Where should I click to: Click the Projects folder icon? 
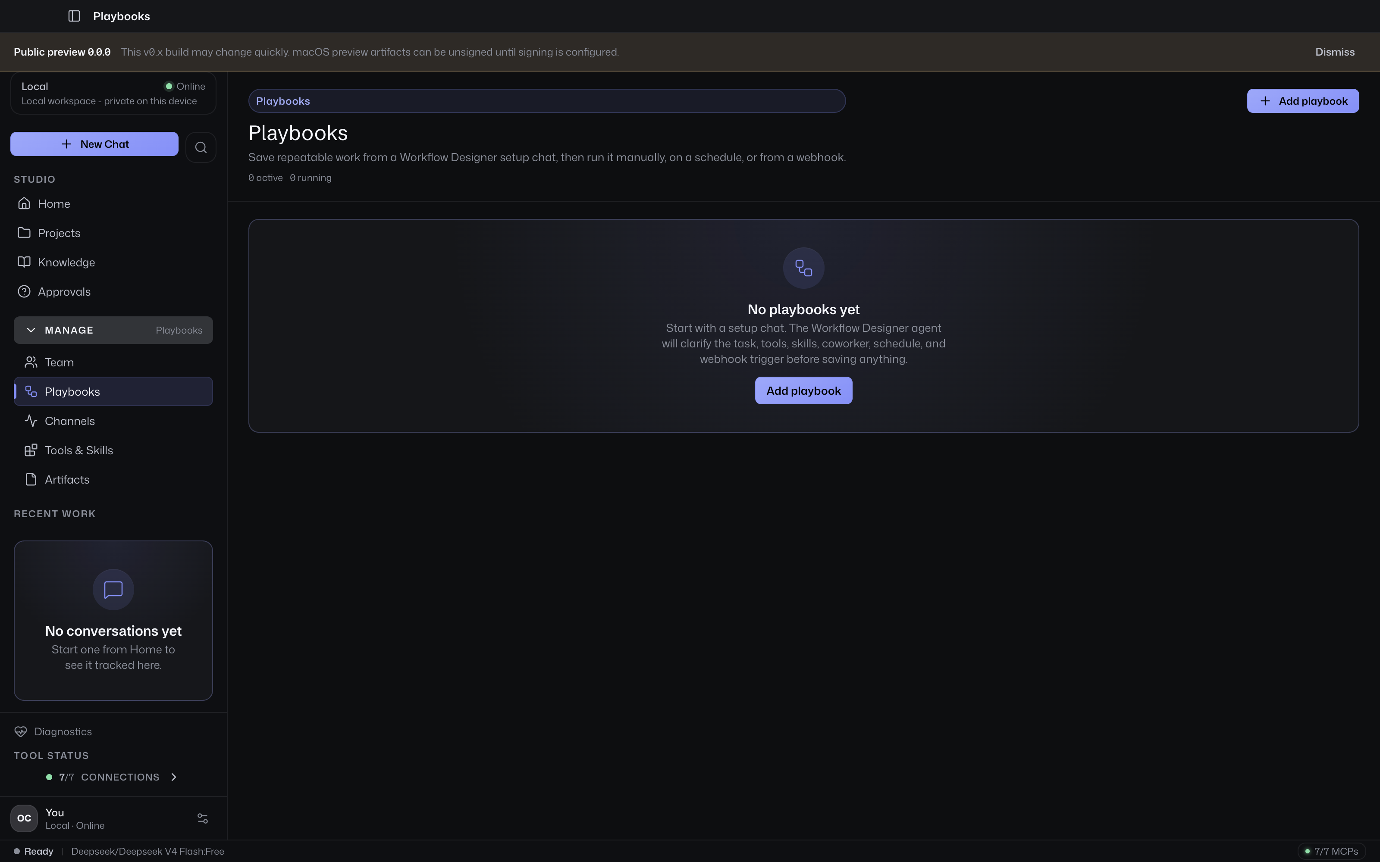[24, 233]
